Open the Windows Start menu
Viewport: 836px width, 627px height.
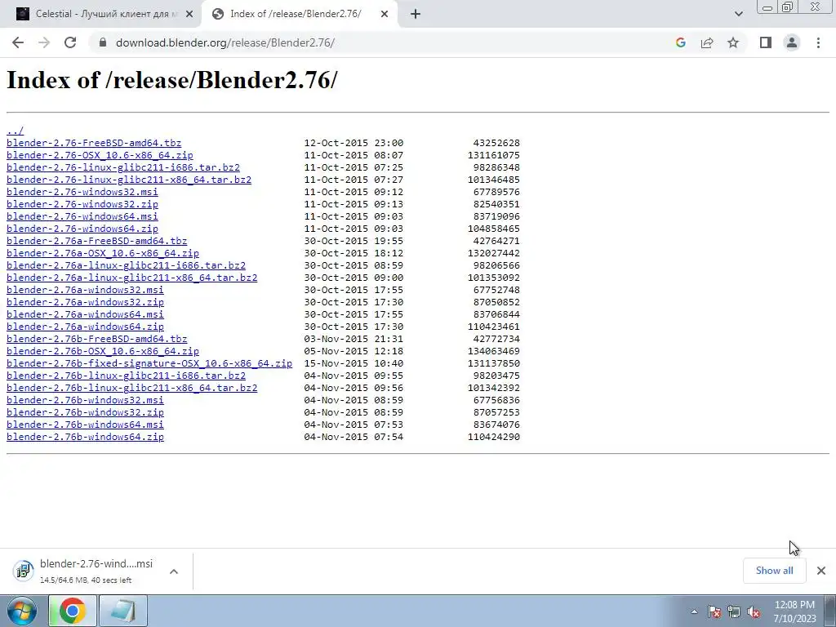(22, 611)
